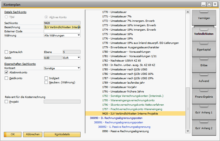Tick the Geldkonto checkbox
The height and width of the screenshot is (141, 220).
point(7,78)
